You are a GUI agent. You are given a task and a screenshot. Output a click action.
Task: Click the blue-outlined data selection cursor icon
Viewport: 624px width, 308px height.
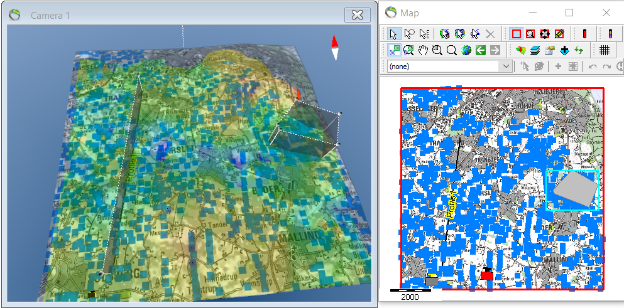coord(459,34)
